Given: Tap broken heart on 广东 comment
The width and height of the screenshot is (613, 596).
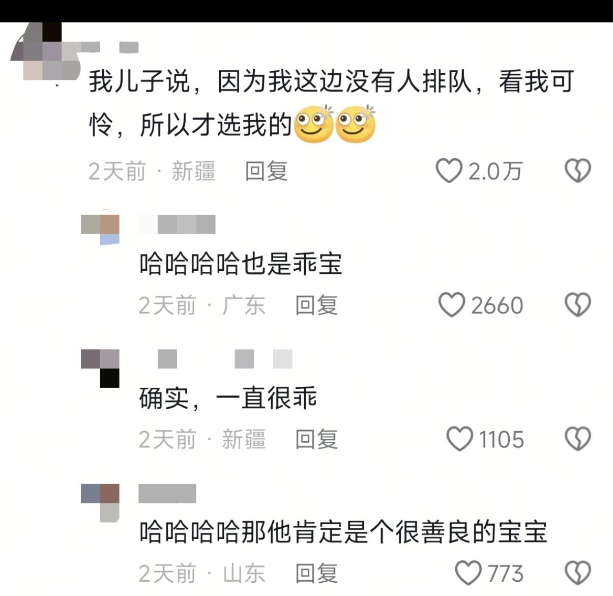Looking at the screenshot, I should pos(578,305).
